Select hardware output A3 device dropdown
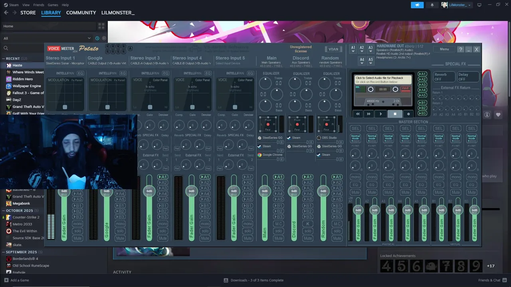Viewport: 511px width, 287px height. 370,49
